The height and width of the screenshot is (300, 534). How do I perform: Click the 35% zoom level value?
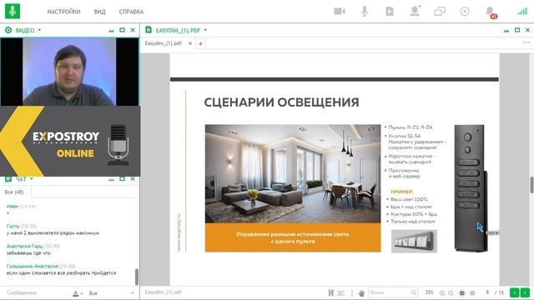click(x=429, y=292)
